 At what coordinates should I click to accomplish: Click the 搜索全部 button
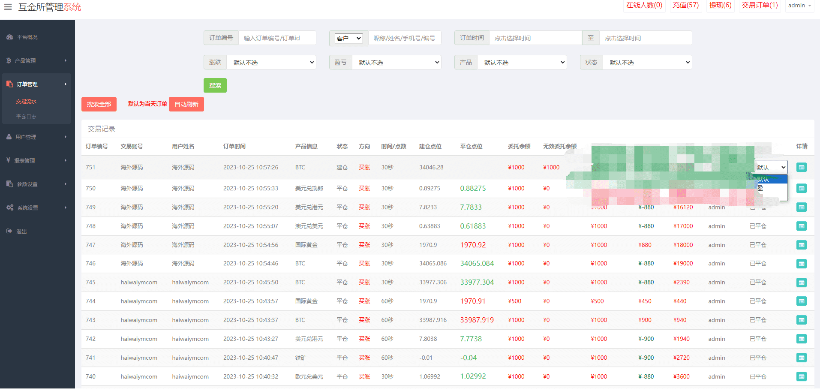[99, 104]
